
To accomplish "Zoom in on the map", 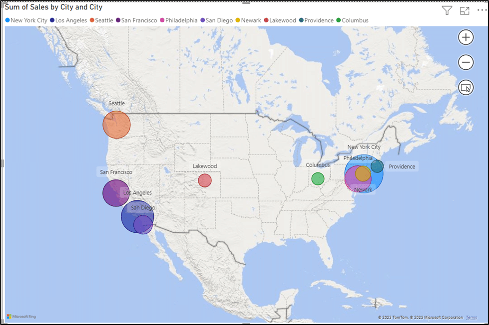I will click(x=465, y=37).
